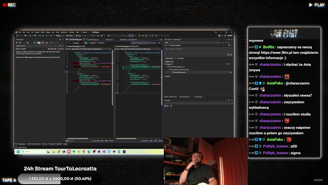Check the Amend checkbox

178,58
